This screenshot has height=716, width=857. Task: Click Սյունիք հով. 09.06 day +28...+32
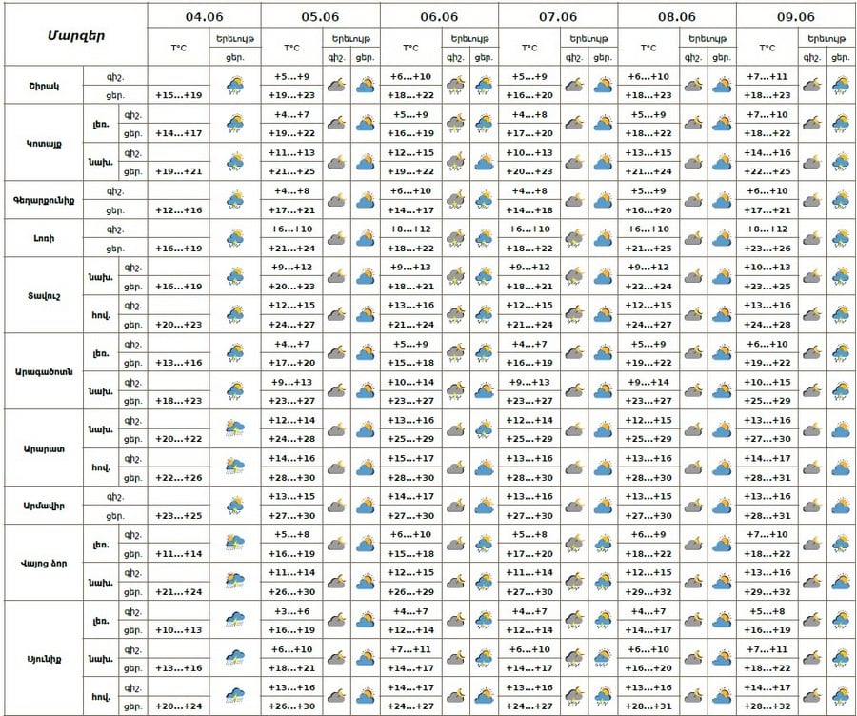(x=767, y=706)
